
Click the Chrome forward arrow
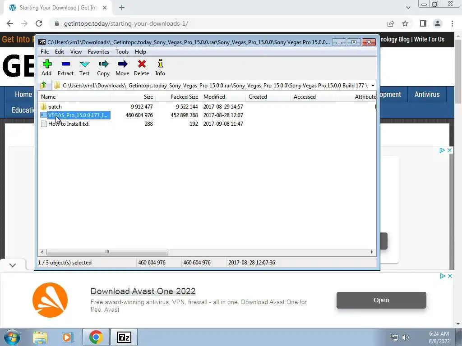pos(24,23)
